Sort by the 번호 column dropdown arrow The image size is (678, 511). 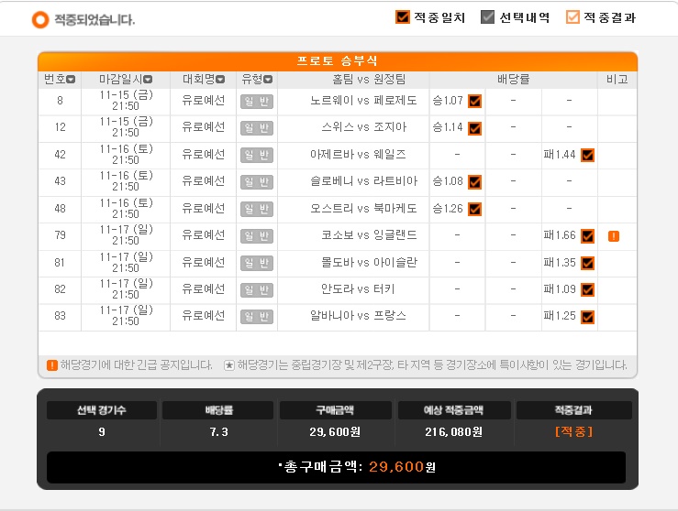tap(71, 80)
